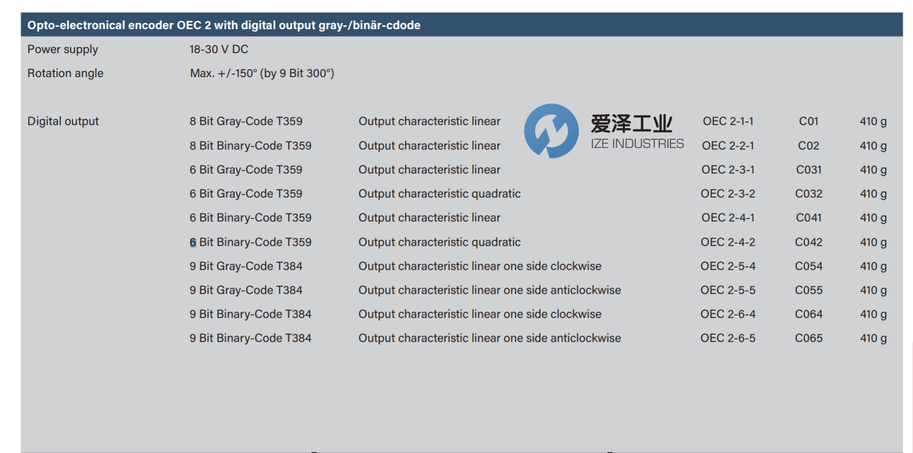
Task: Select the Digital output label
Action: pyautogui.click(x=63, y=121)
